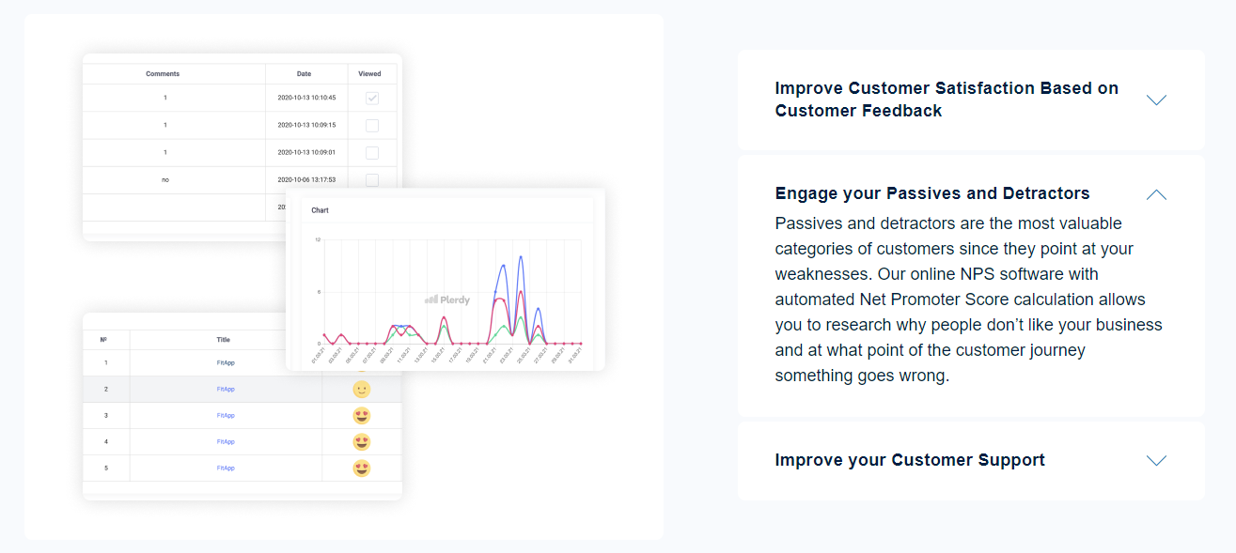Uncheck the checked Viewed checkbox in the first row
Image resolution: width=1236 pixels, height=553 pixels.
(x=371, y=97)
